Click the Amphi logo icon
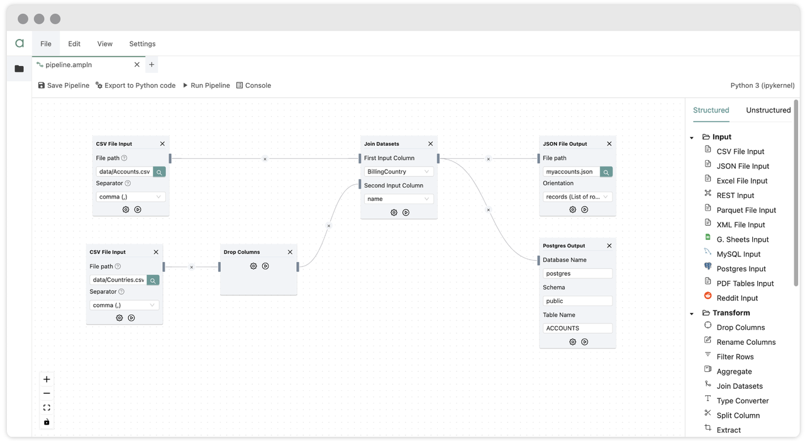Screen dimensions: 805x441 point(19,43)
